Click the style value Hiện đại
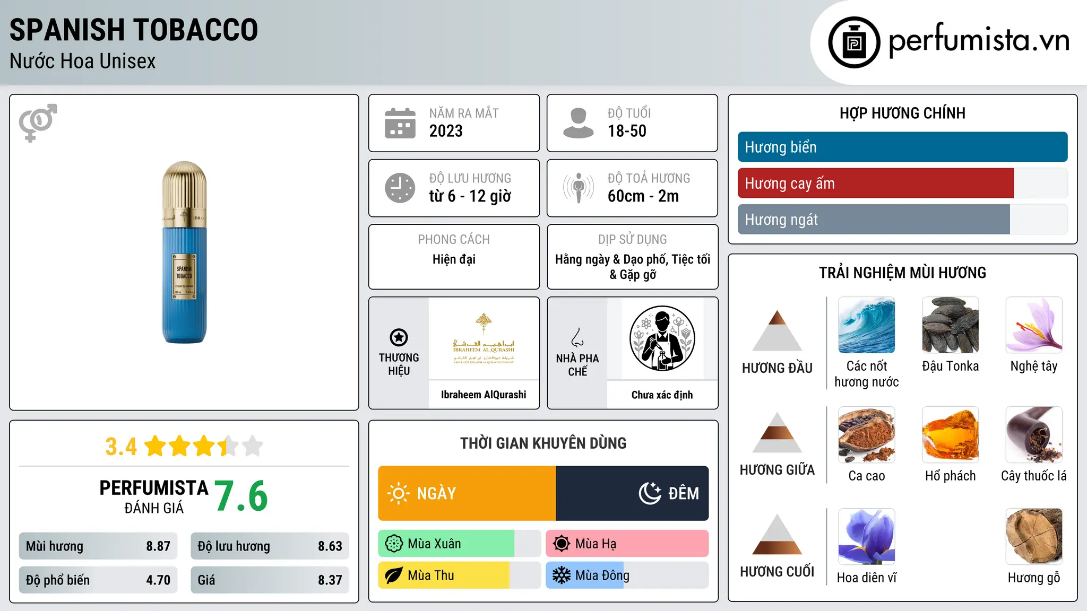Image resolution: width=1087 pixels, height=611 pixels. click(454, 259)
